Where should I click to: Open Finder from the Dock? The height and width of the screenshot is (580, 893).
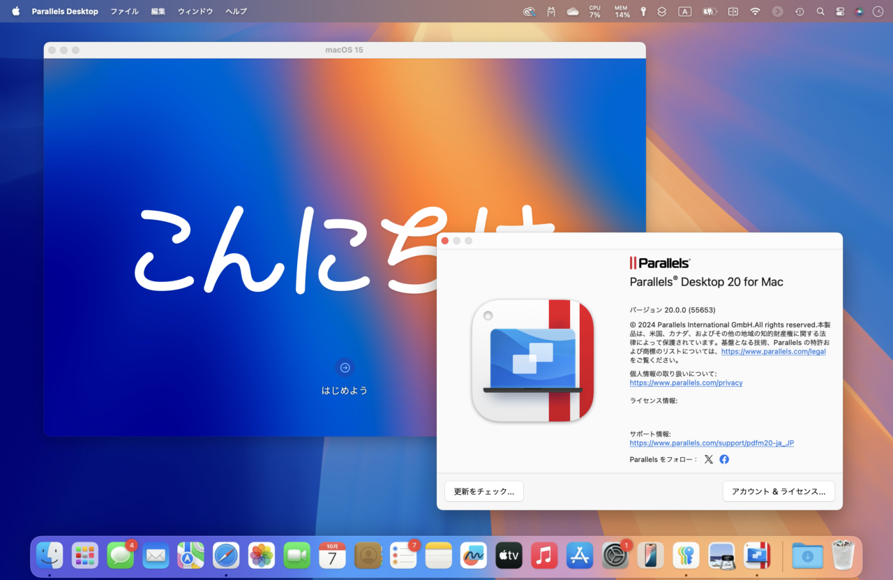click(50, 556)
